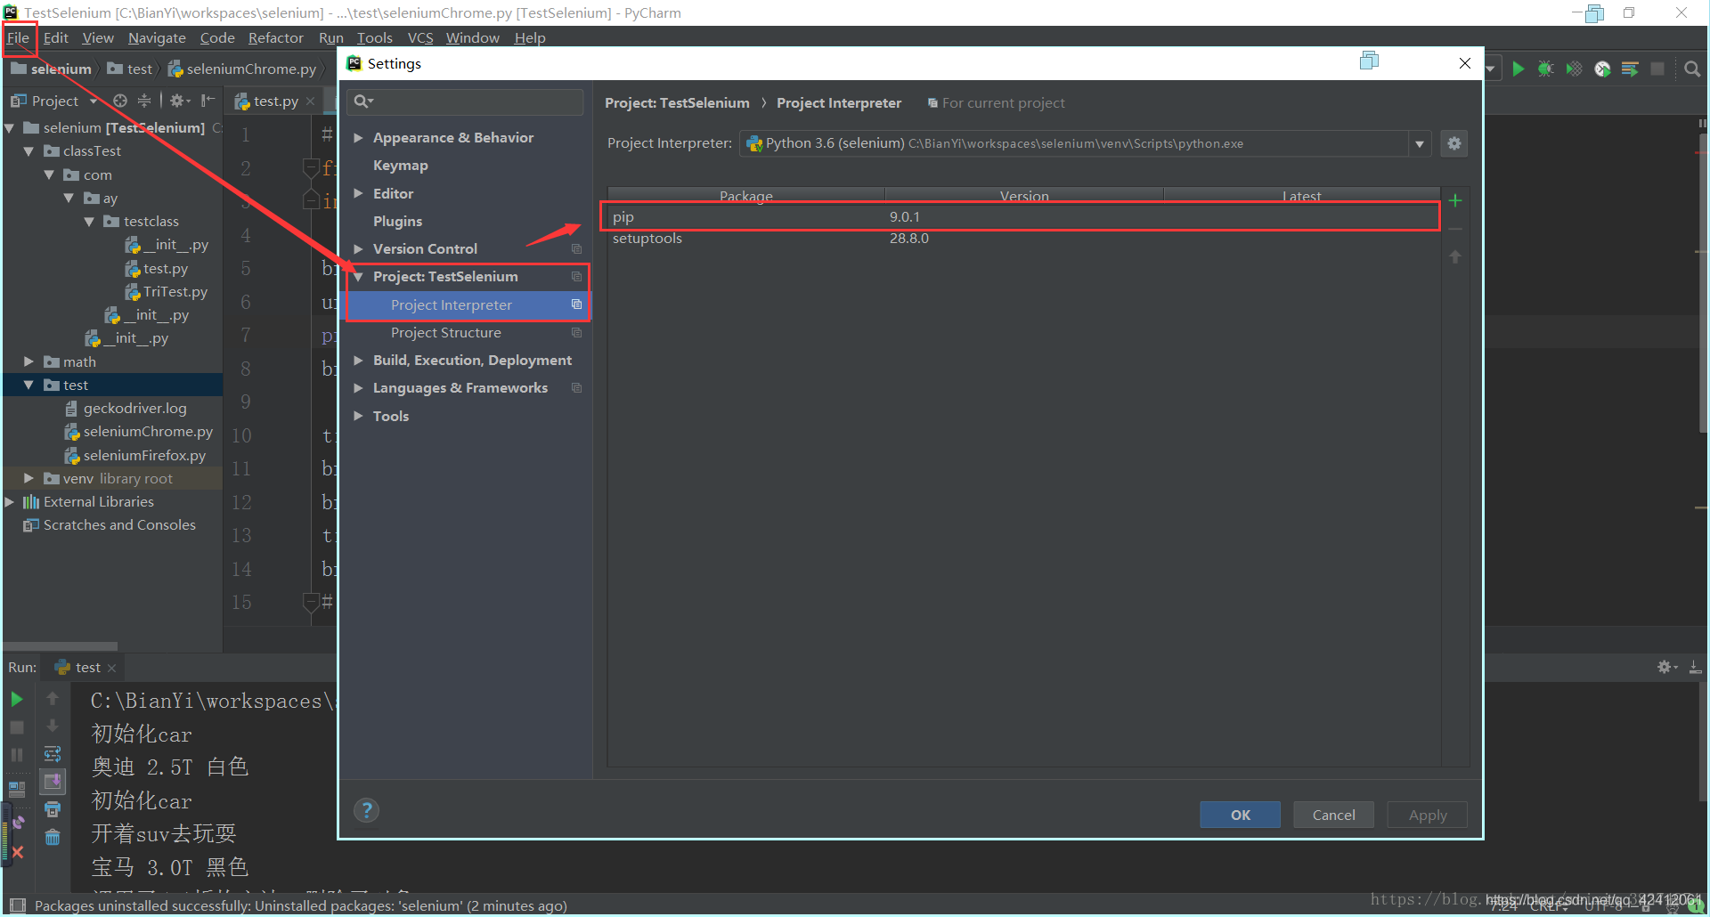1710x917 pixels.
Task: Clear all console output with trash icon
Action: pos(53,837)
